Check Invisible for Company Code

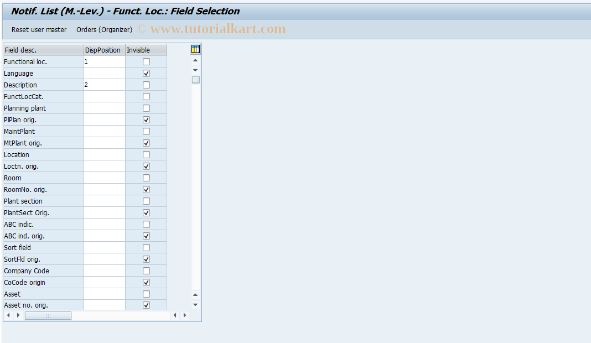(146, 271)
